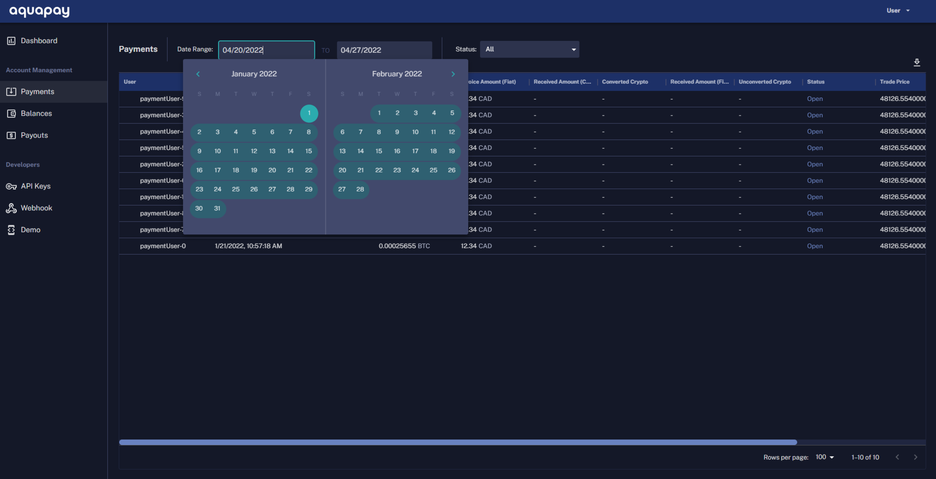Select January 15 in the calendar
This screenshot has height=479, width=936.
308,151
